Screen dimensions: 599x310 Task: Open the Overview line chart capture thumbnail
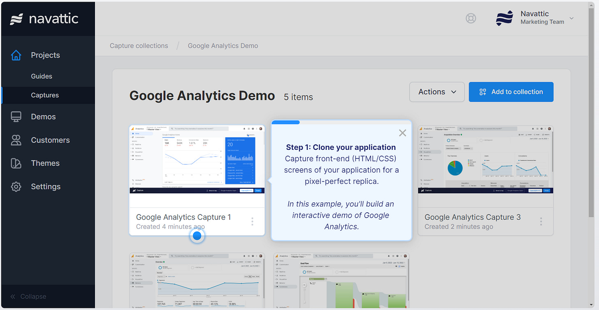click(197, 280)
